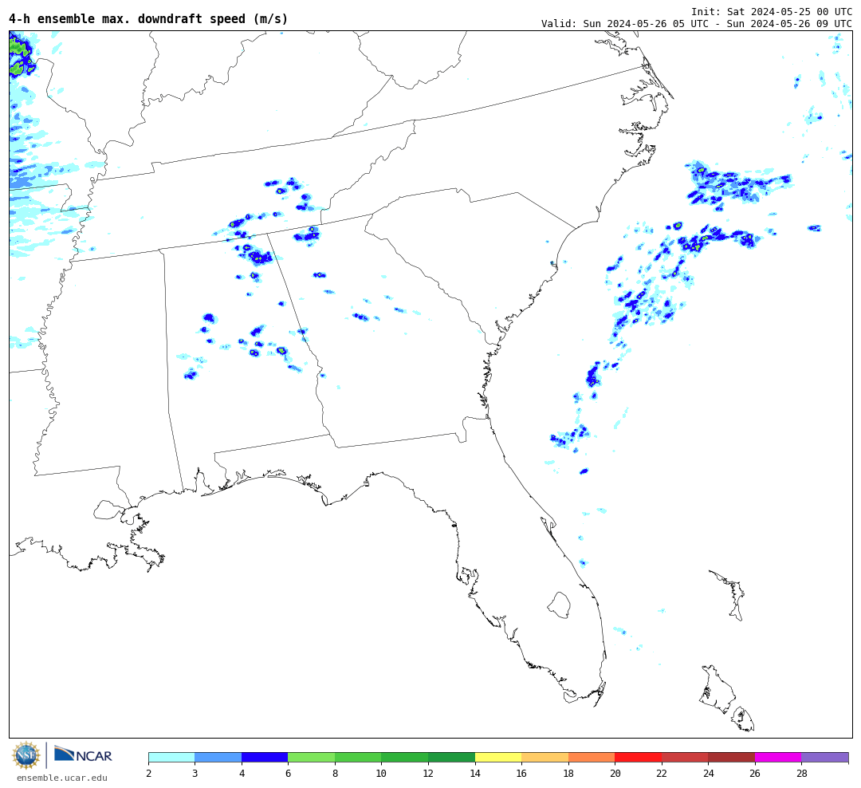The height and width of the screenshot is (788, 861).
Task: Select the bright red 20-22 colorbar swatch
Action: [x=638, y=757]
